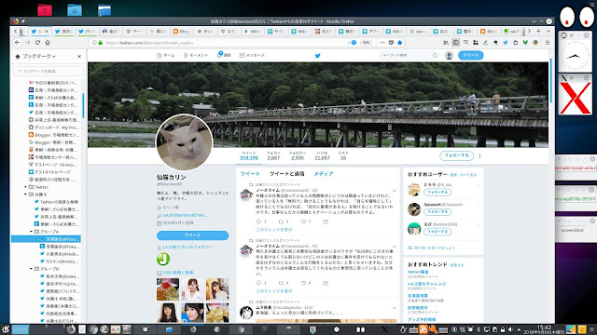The width and height of the screenshot is (597, 335).
Task: Go back with Firefox back arrow
Action: 18,43
